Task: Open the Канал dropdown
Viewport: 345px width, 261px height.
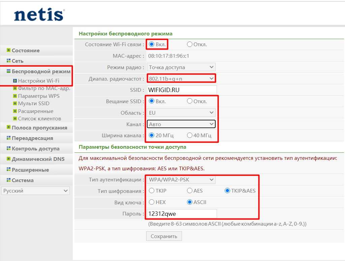Action: [181, 124]
